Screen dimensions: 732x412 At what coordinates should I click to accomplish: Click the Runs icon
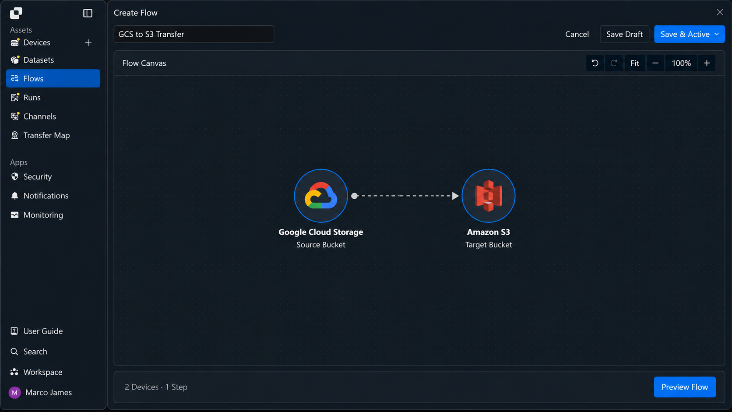point(15,97)
